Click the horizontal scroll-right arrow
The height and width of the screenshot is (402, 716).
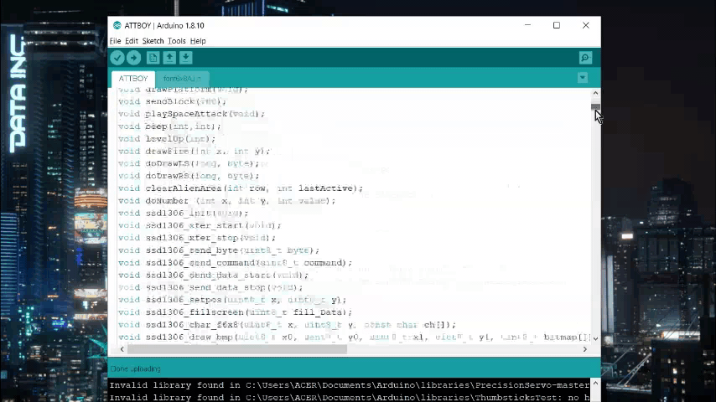click(586, 349)
